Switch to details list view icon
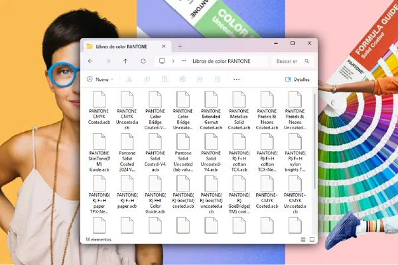Screen dimensions: 398x265 tap(303, 239)
